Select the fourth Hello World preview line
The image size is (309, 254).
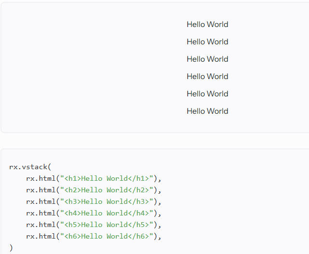pos(207,77)
